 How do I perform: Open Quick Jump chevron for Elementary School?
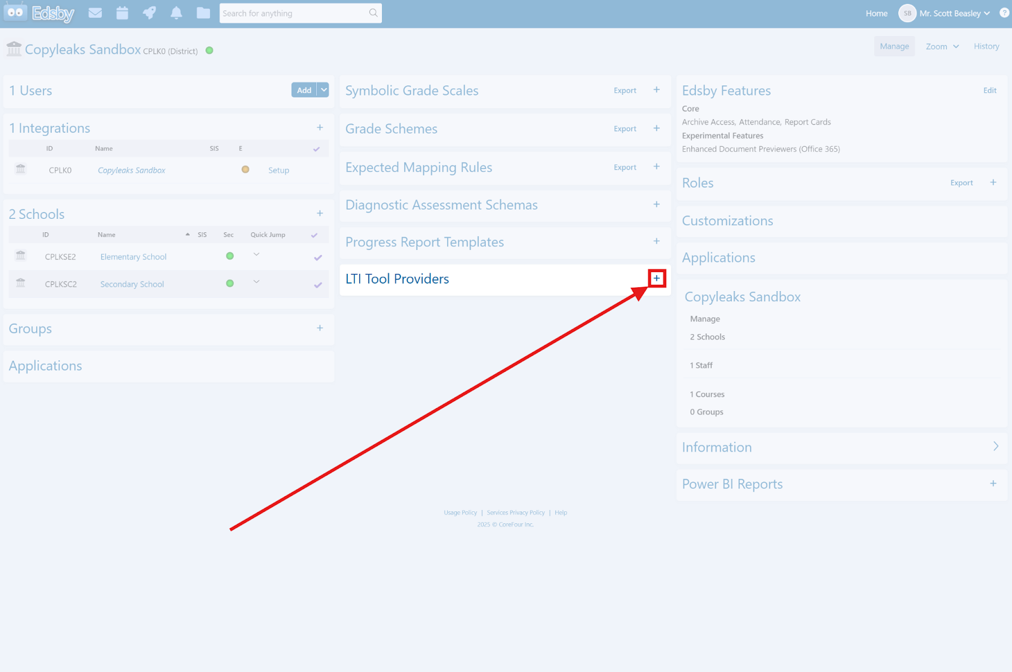click(256, 254)
